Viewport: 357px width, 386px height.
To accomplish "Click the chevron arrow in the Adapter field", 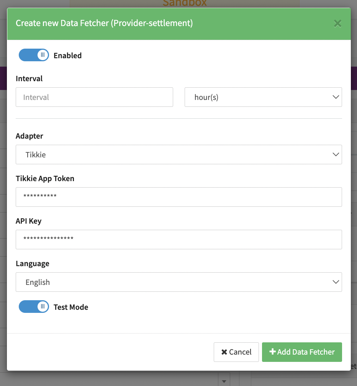I will click(336, 154).
